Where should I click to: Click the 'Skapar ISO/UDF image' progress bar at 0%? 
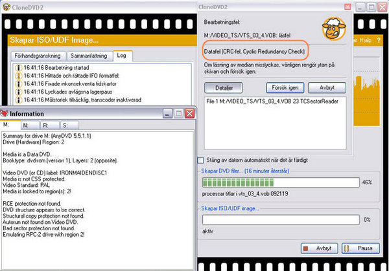point(281,220)
